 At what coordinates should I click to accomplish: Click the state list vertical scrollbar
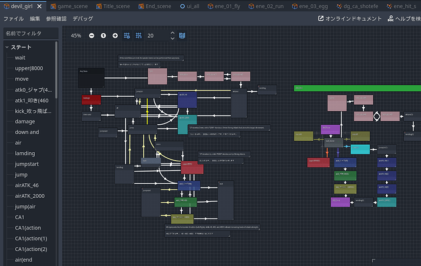56,70
